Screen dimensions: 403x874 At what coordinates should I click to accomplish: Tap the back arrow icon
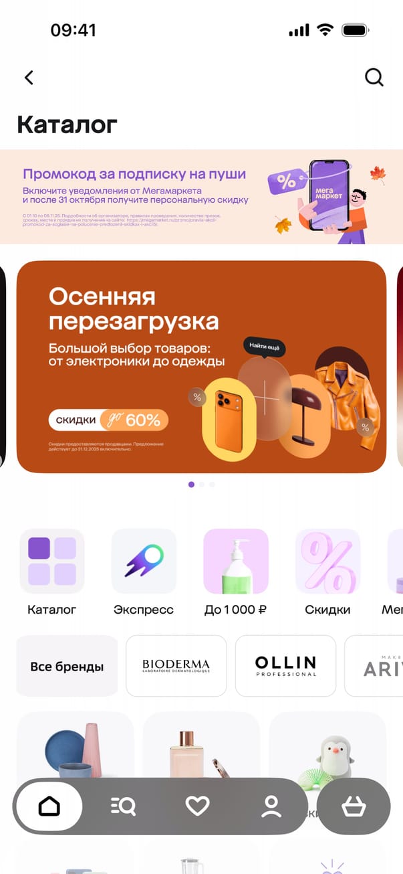point(29,78)
